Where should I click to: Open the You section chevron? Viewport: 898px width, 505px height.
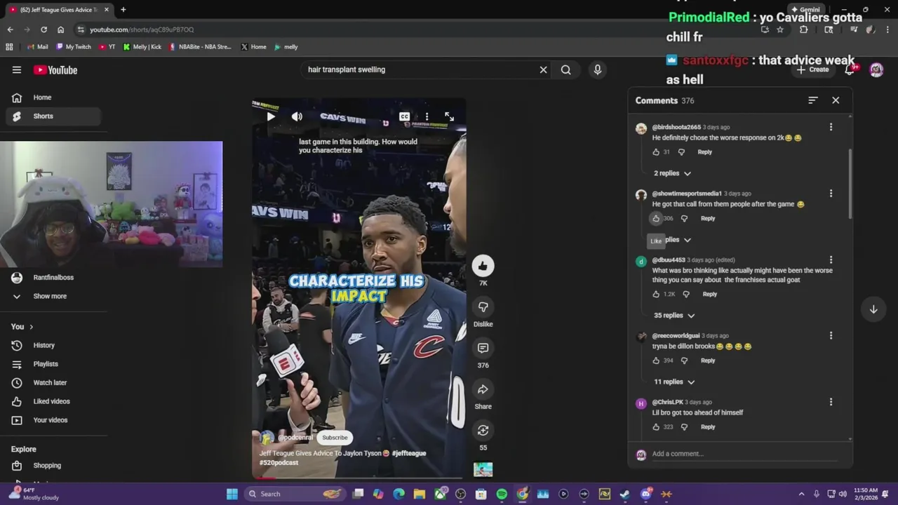[x=31, y=327]
